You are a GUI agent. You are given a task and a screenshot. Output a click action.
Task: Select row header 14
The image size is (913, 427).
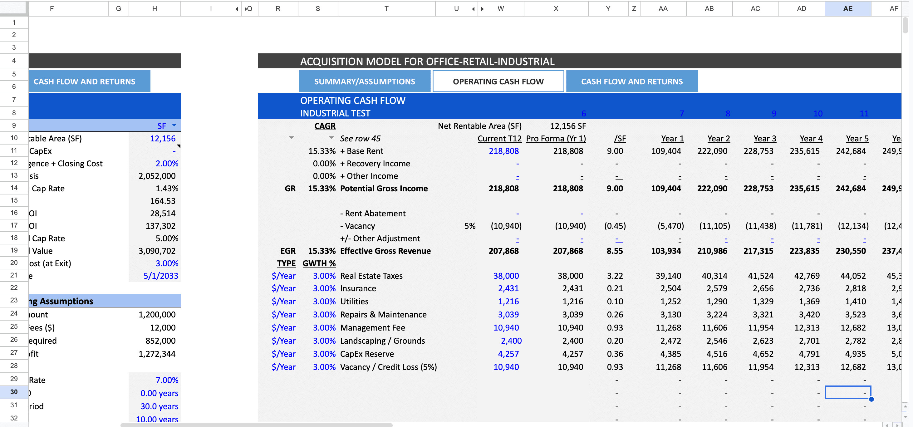point(14,188)
